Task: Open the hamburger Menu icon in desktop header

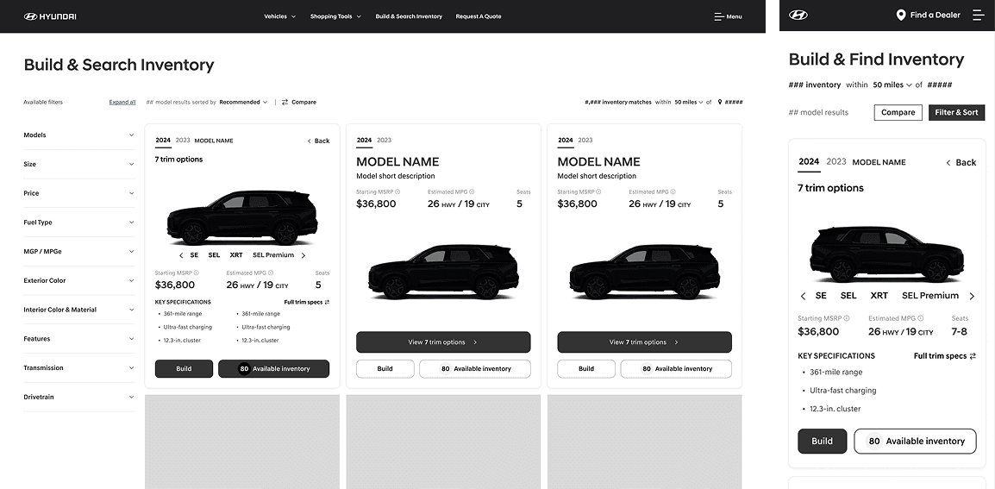Action: point(719,16)
